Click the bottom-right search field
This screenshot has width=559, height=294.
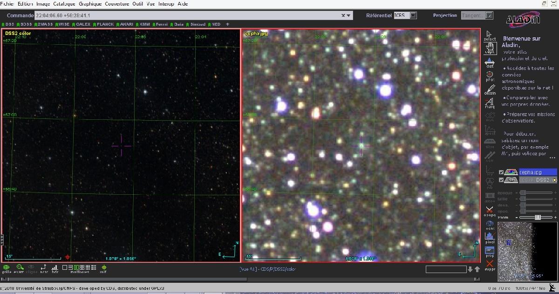coord(446,269)
